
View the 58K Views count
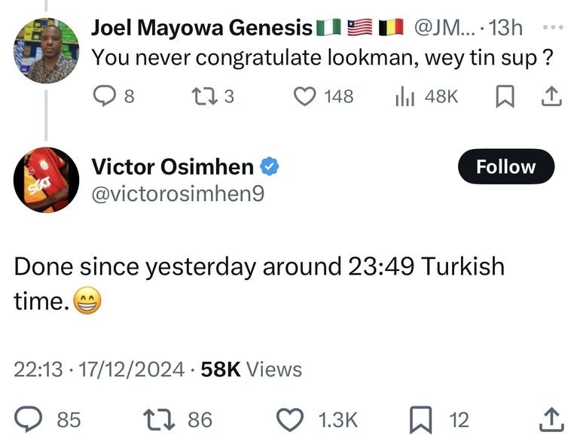click(252, 369)
